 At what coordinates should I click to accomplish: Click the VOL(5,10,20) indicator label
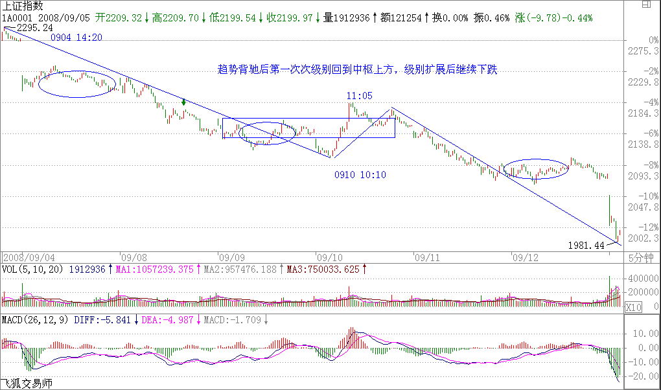(x=32, y=269)
